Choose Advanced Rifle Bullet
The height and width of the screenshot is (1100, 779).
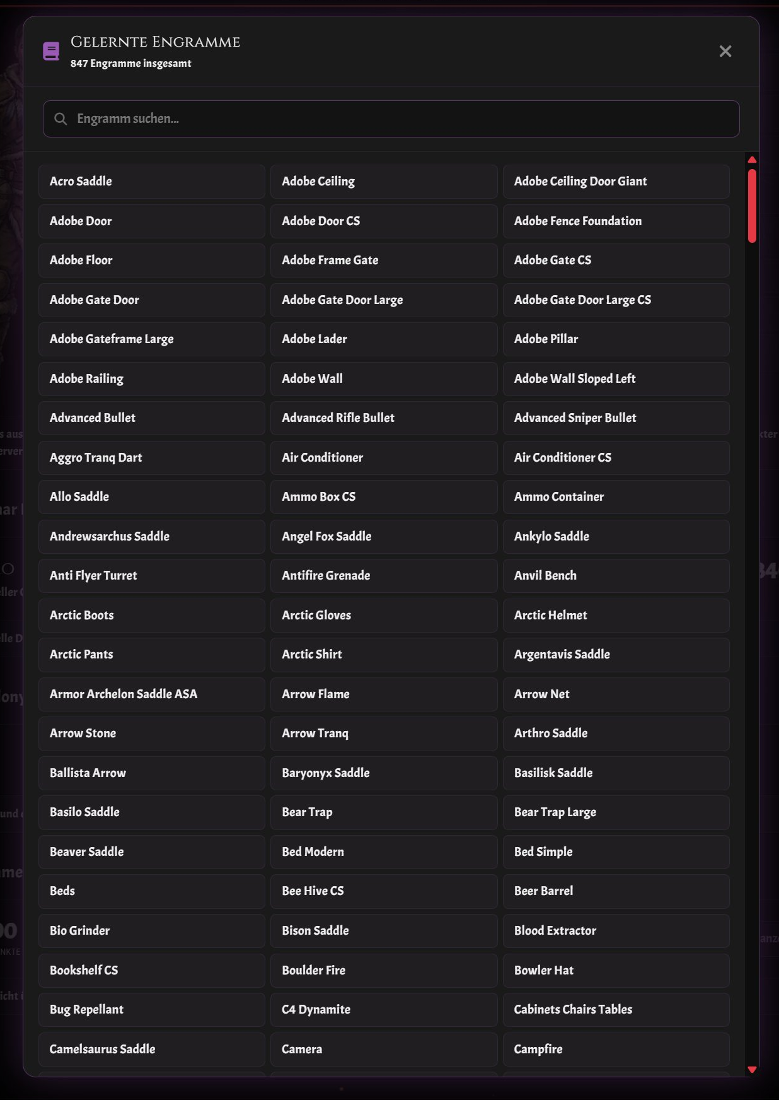coord(384,418)
